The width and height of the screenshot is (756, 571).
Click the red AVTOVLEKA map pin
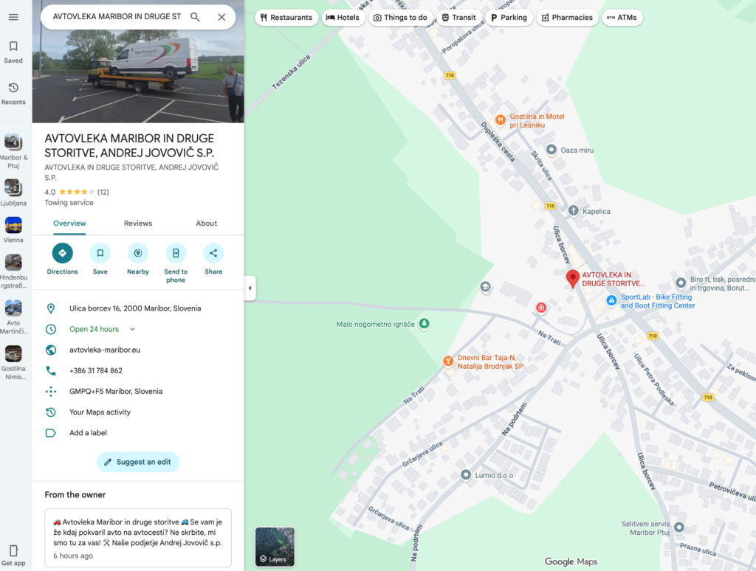click(572, 278)
